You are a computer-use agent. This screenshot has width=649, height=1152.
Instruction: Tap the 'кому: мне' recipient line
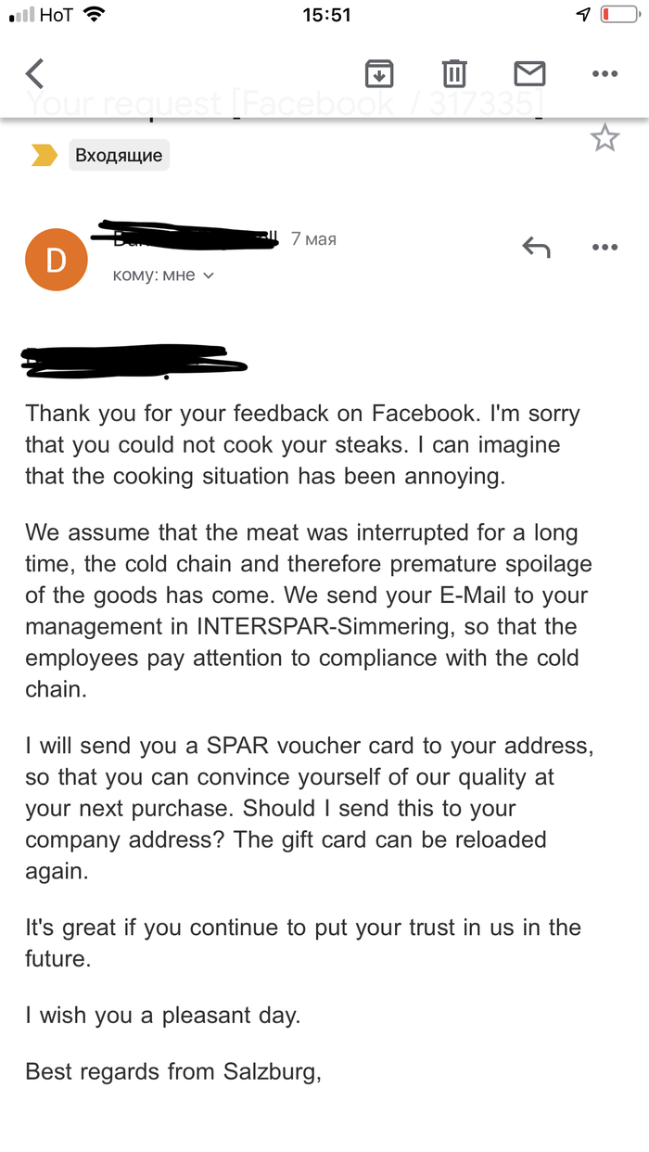click(x=154, y=275)
